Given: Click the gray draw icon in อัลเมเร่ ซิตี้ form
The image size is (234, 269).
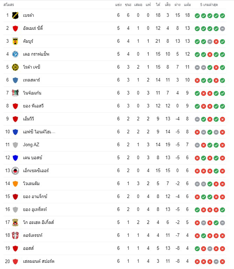Looking at the screenshot, I should pos(223,29).
